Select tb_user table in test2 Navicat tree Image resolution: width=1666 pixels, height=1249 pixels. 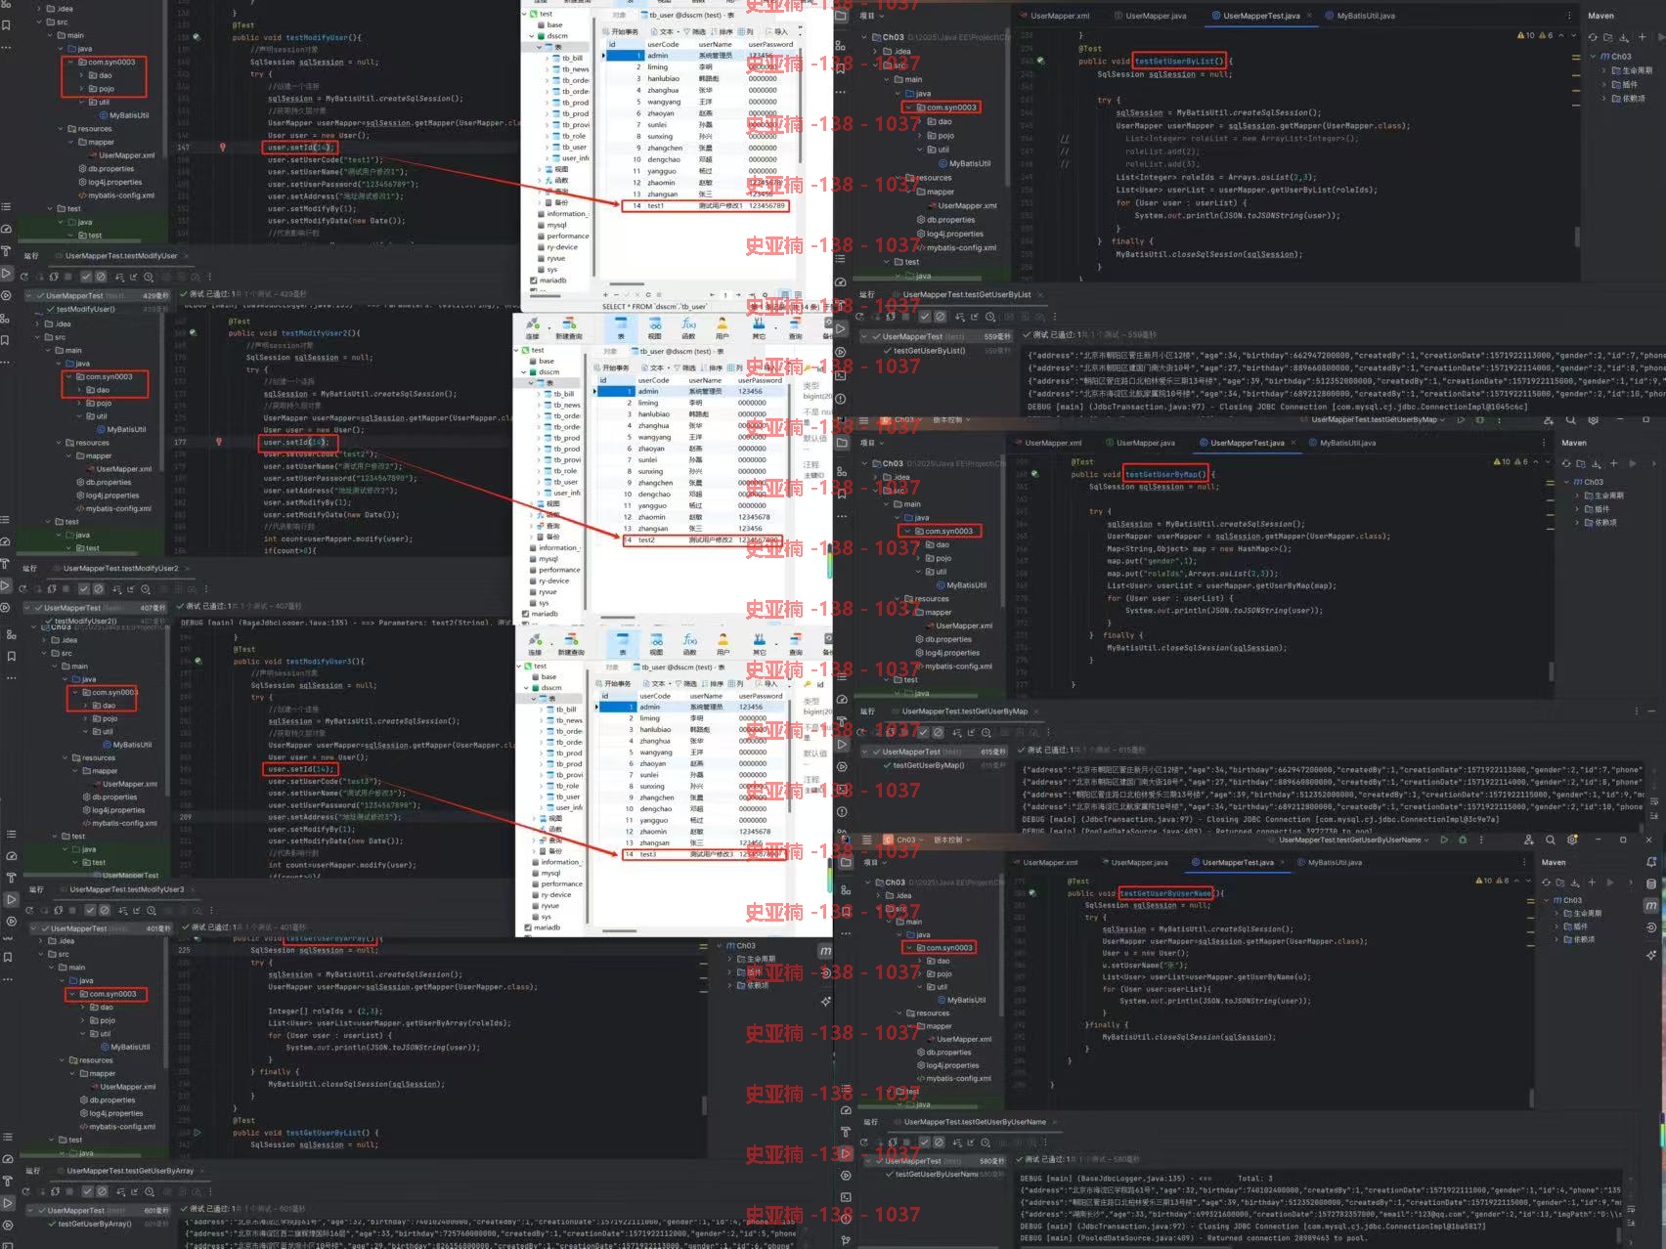click(566, 482)
